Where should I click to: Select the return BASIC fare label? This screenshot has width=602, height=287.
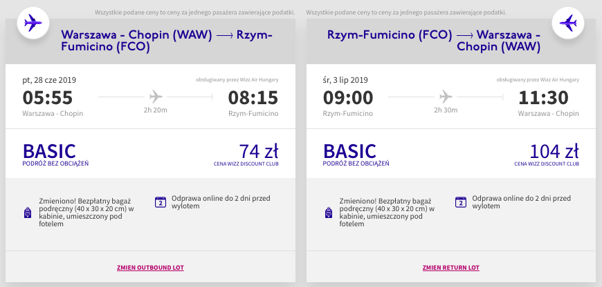350,151
